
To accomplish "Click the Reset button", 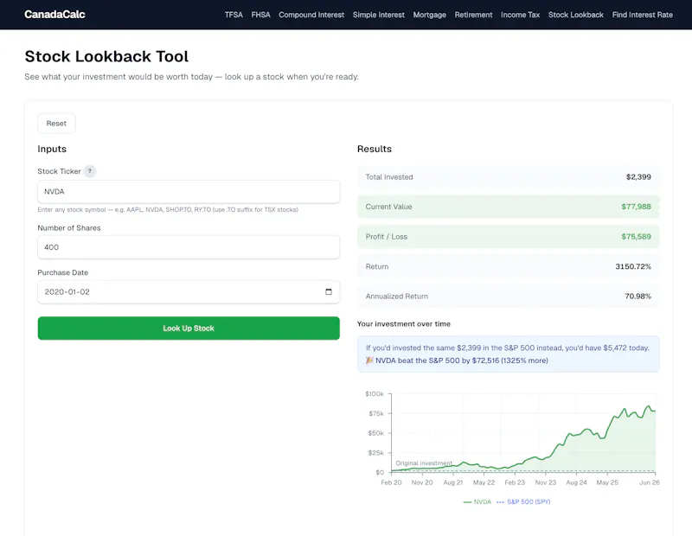I will coord(56,124).
